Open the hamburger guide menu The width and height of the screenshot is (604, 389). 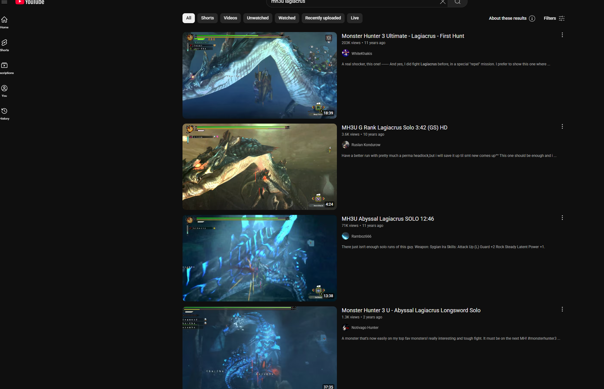4,2
